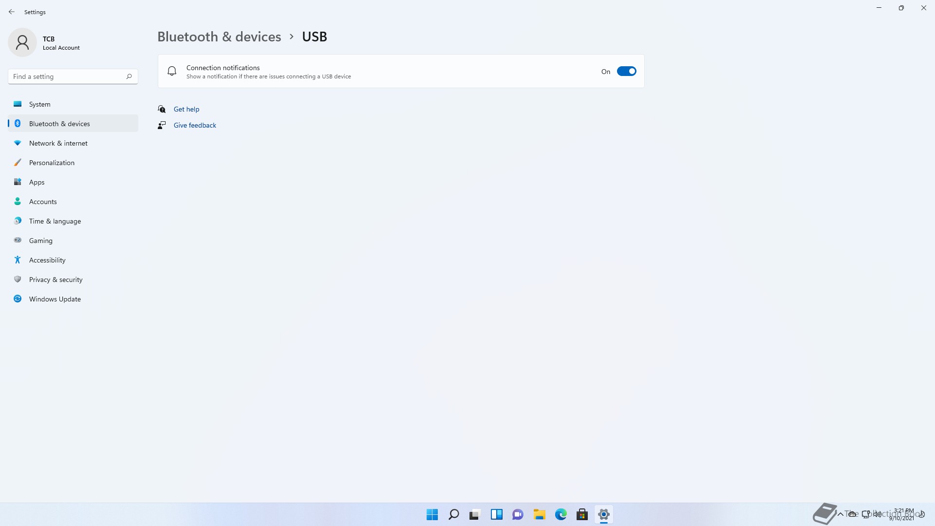Open the TCB local account profile picture
This screenshot has height=526, width=935.
[22, 42]
